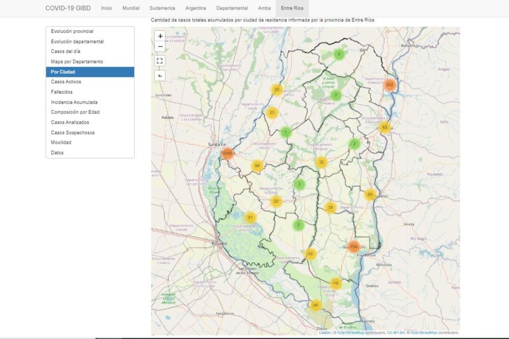Zoom in the map with plus button
The height and width of the screenshot is (339, 509).
tap(160, 36)
